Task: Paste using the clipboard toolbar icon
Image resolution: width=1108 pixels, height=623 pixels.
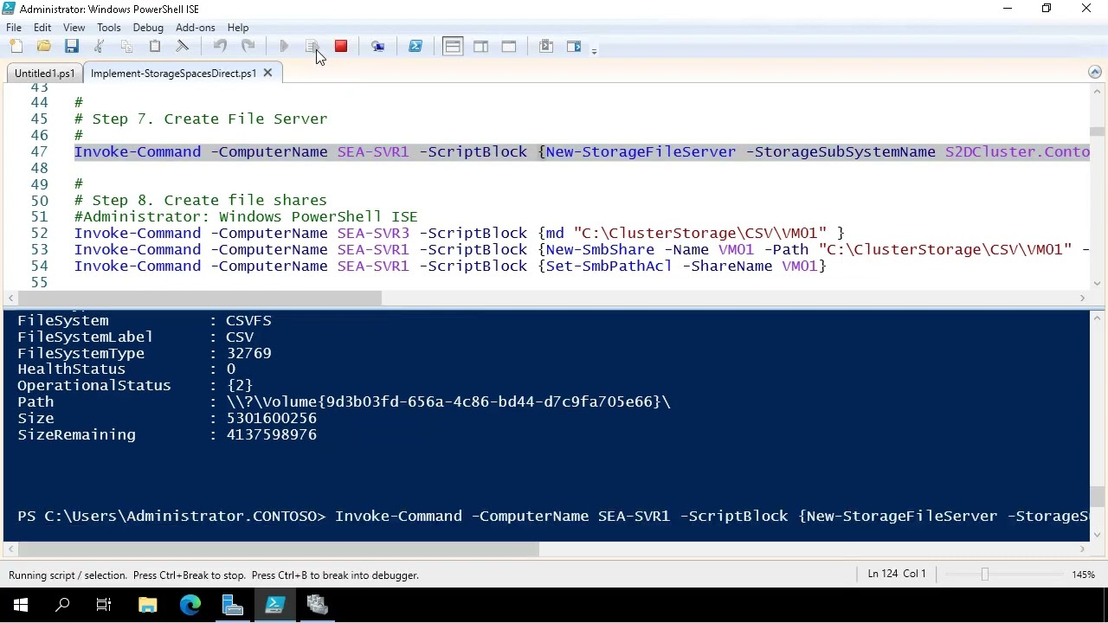Action: (x=155, y=47)
